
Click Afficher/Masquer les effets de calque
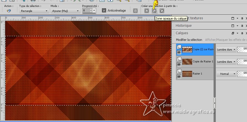click(226, 40)
